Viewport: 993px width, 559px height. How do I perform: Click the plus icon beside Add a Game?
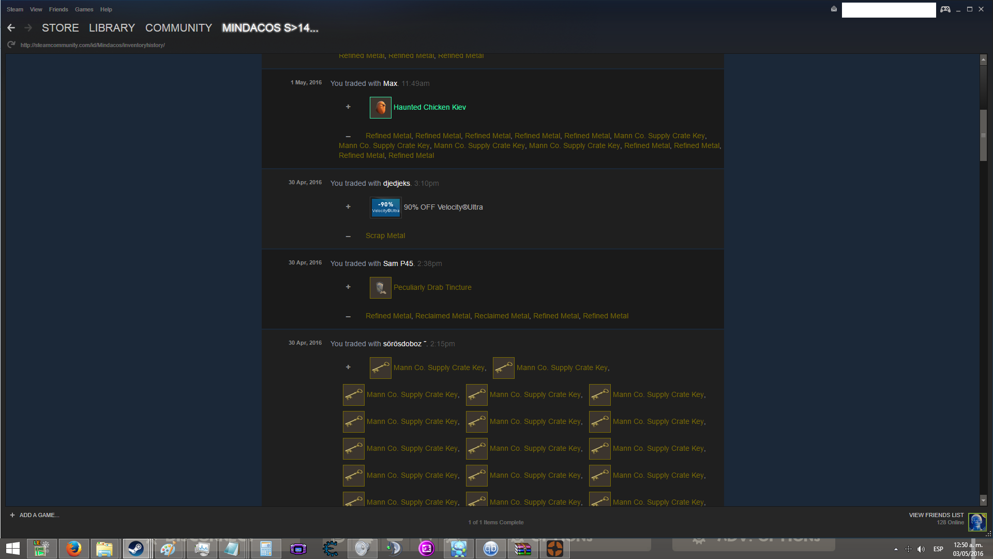pyautogui.click(x=12, y=515)
